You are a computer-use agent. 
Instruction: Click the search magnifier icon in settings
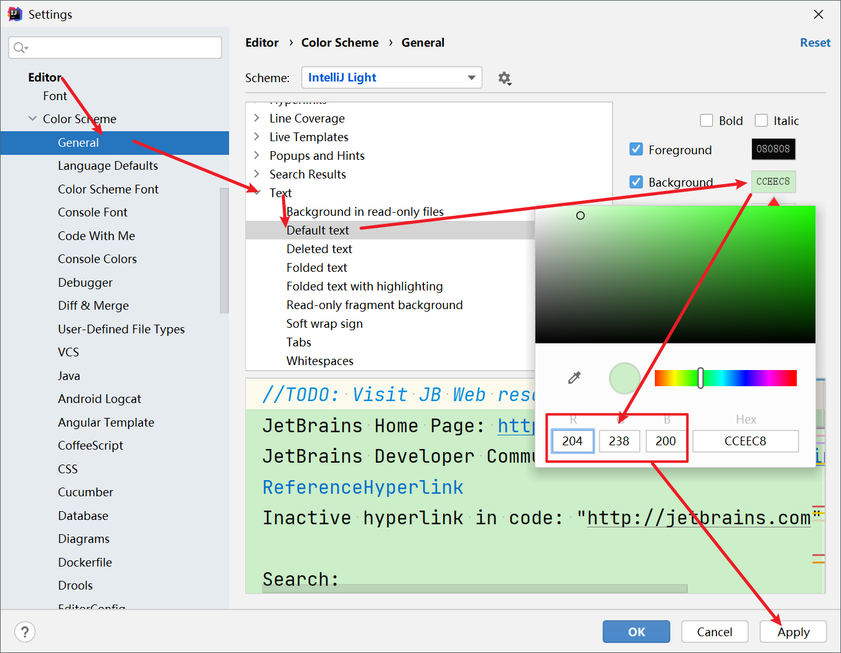tap(21, 48)
